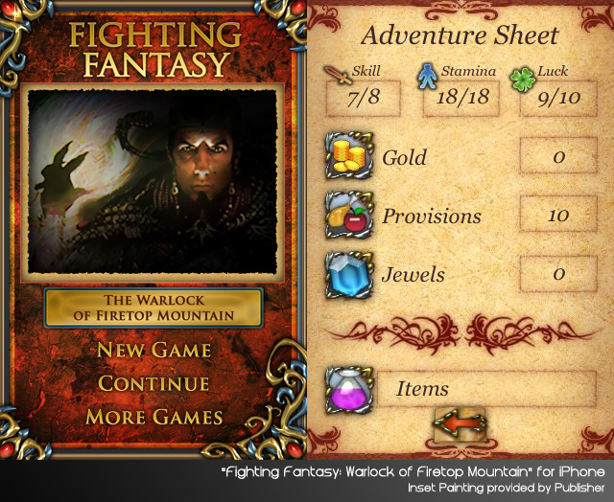Select the Skill 7/8 value box
Viewport: 614px width, 502px height.
(364, 98)
